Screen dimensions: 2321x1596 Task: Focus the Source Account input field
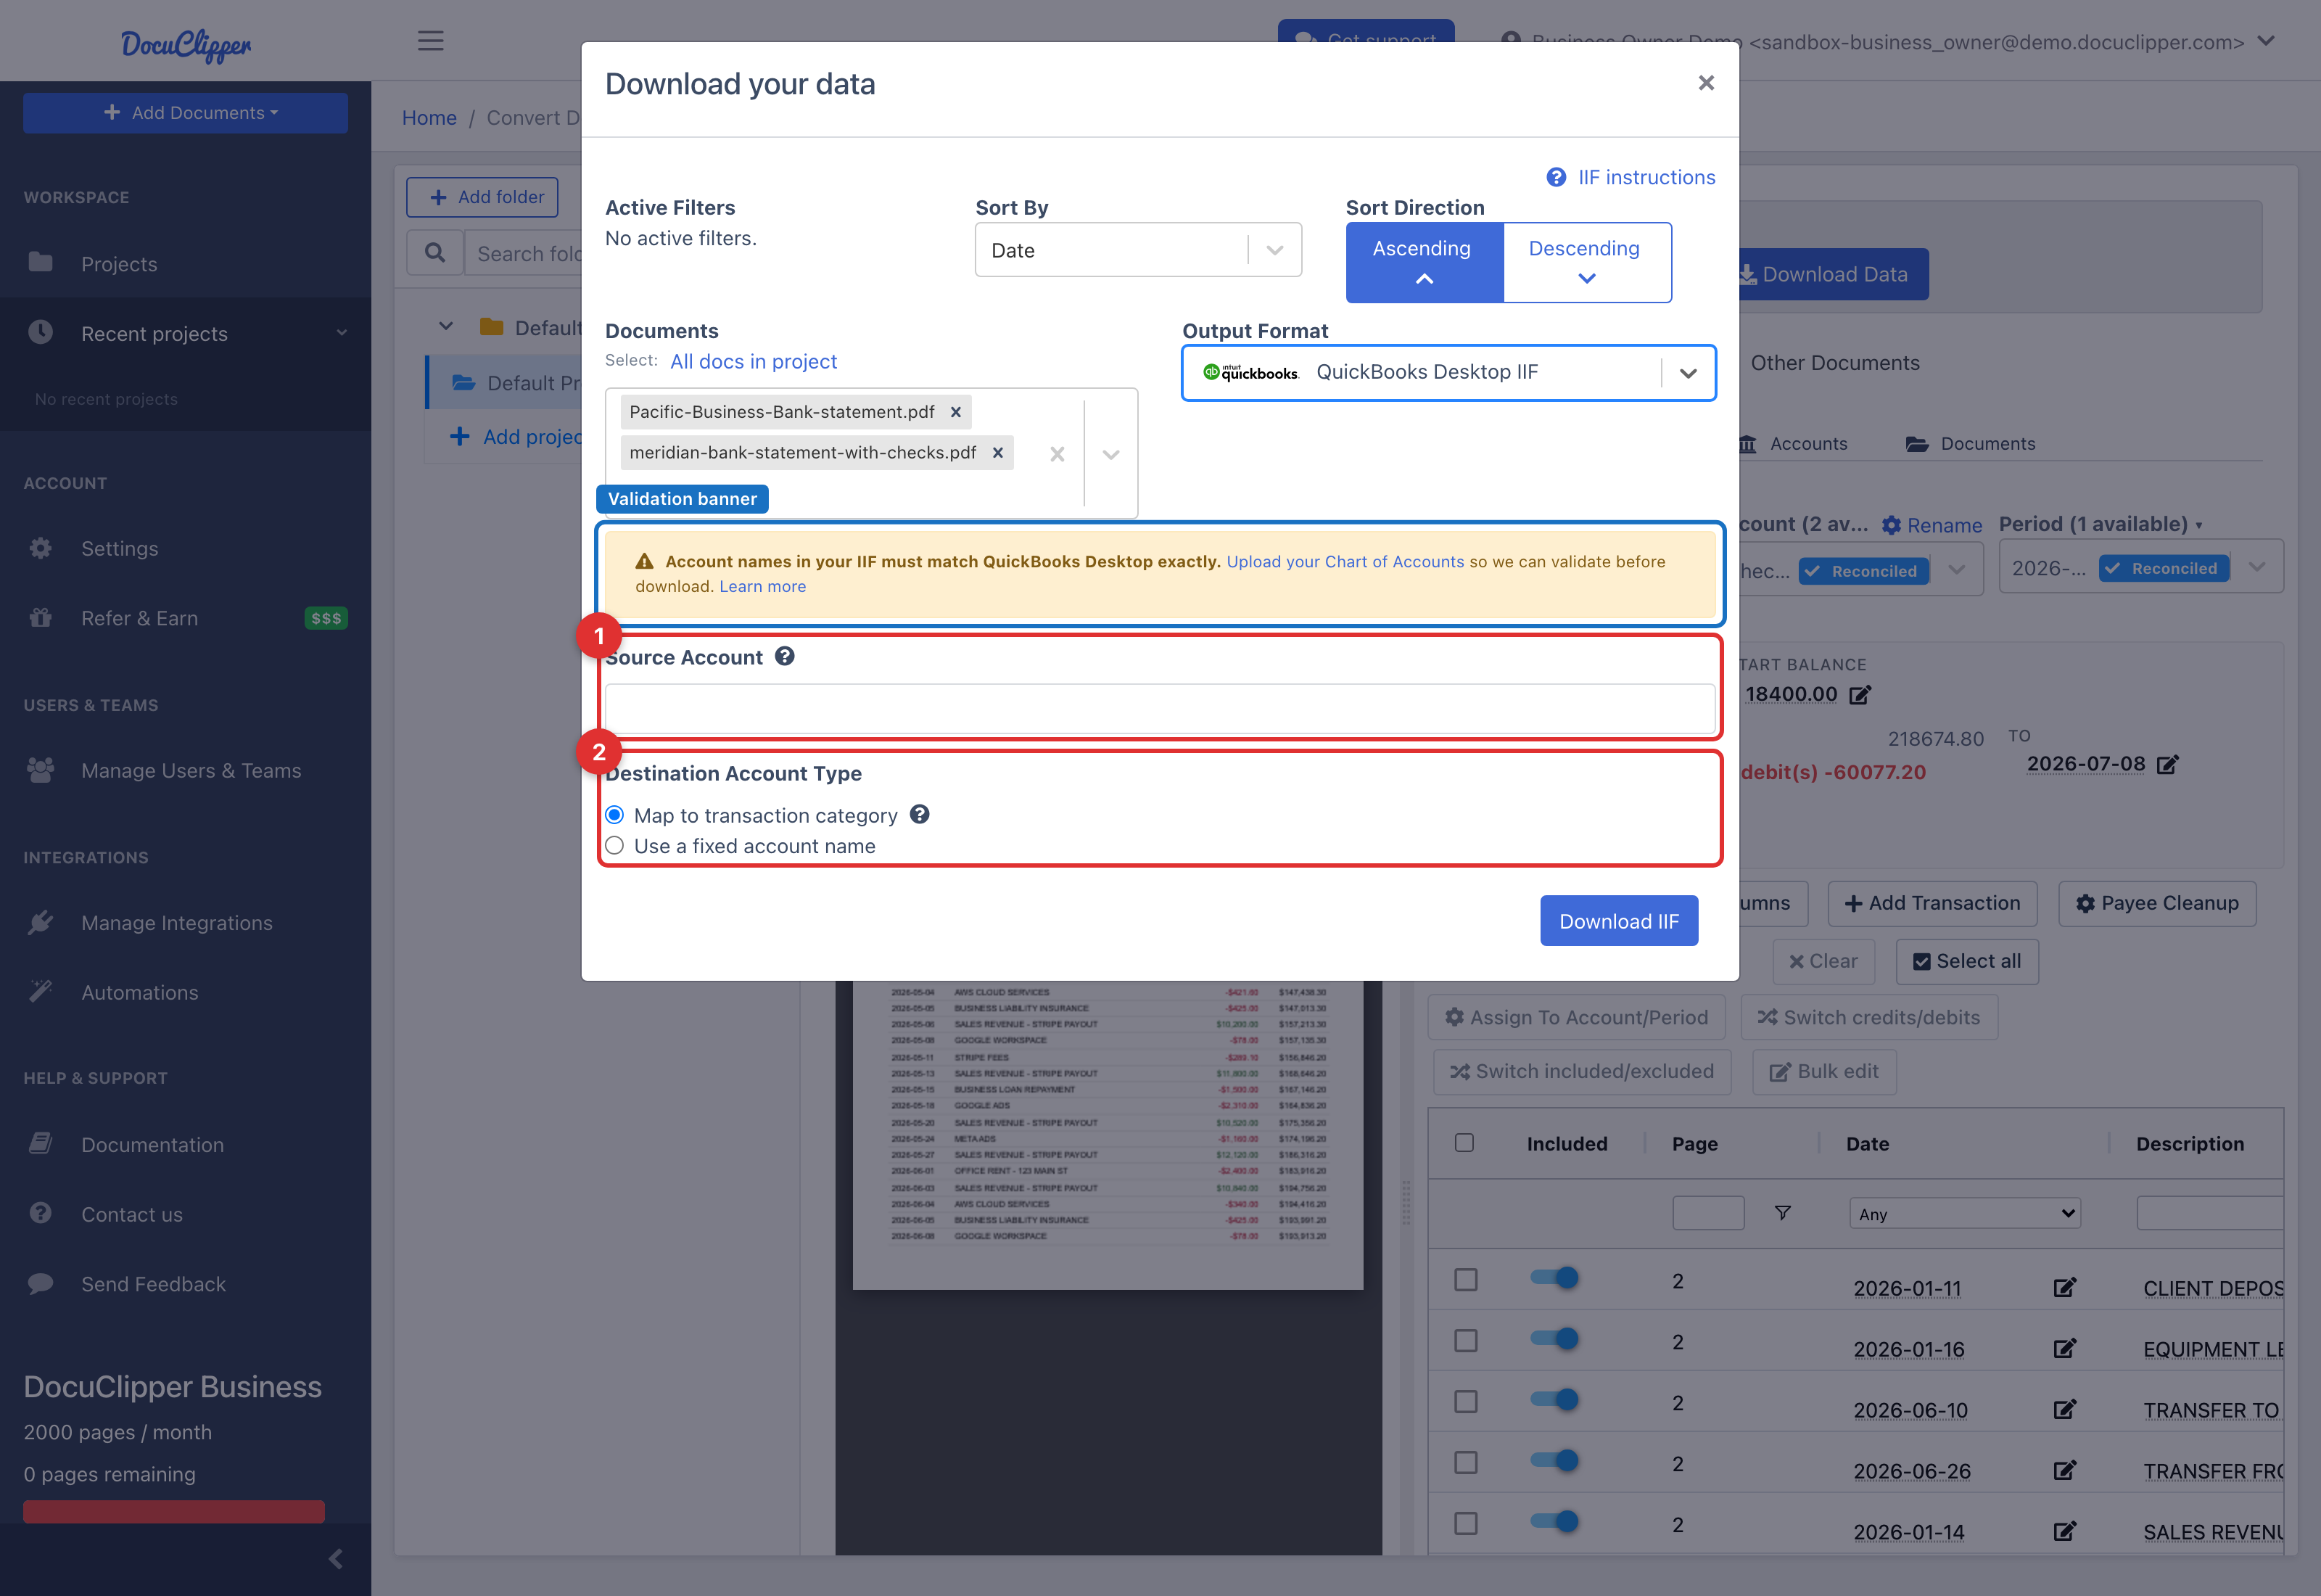click(1160, 709)
